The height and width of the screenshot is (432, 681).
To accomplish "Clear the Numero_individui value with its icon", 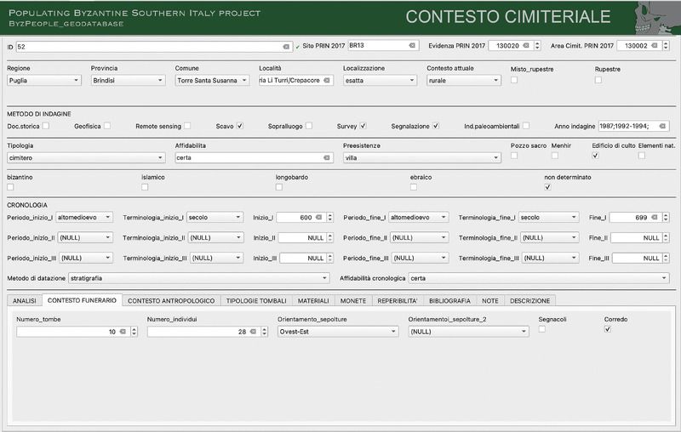I will [254, 332].
